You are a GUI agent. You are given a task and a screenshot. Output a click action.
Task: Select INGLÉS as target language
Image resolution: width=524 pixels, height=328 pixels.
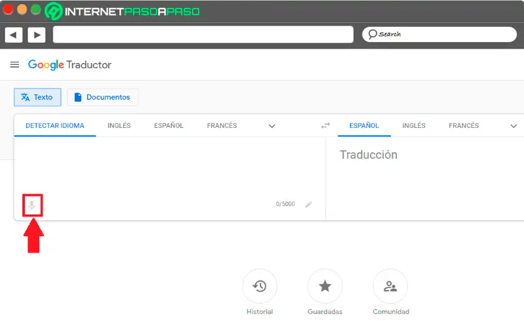(414, 125)
